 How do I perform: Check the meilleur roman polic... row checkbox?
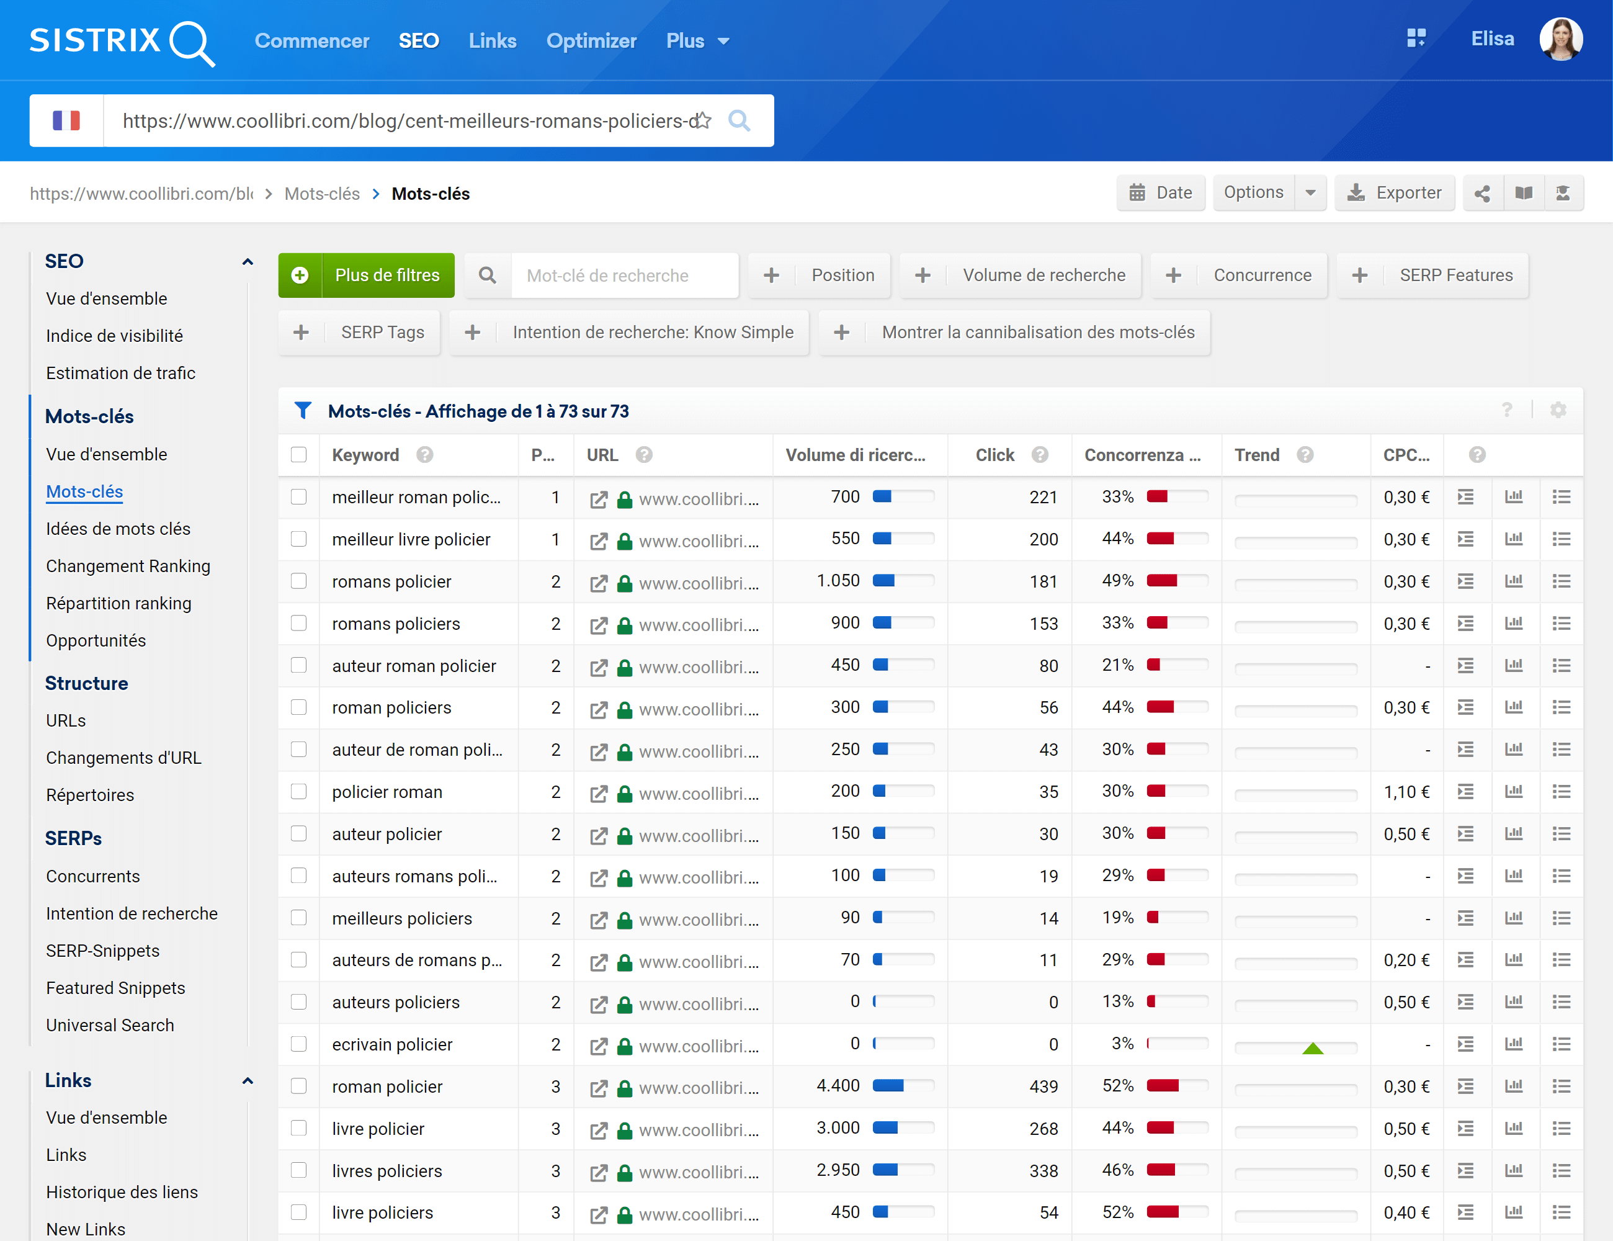click(x=298, y=496)
